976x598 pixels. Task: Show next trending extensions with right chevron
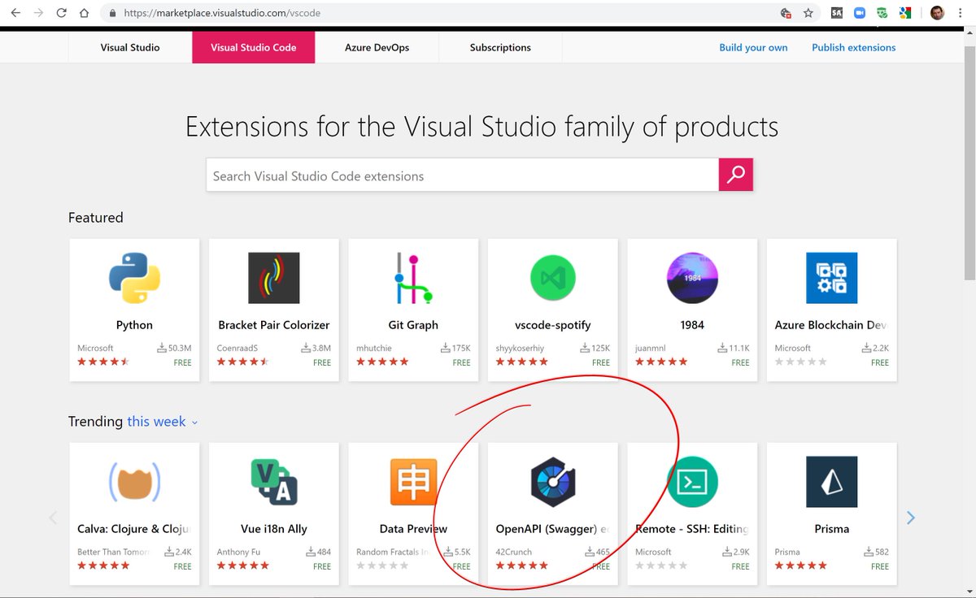pos(911,518)
